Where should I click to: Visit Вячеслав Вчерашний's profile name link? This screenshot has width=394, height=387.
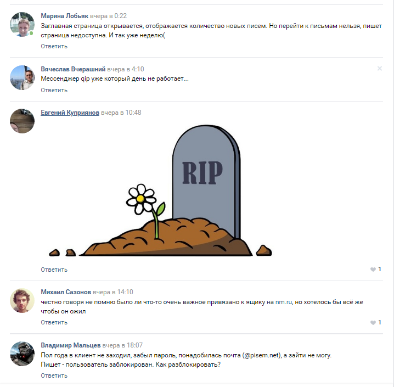[73, 69]
